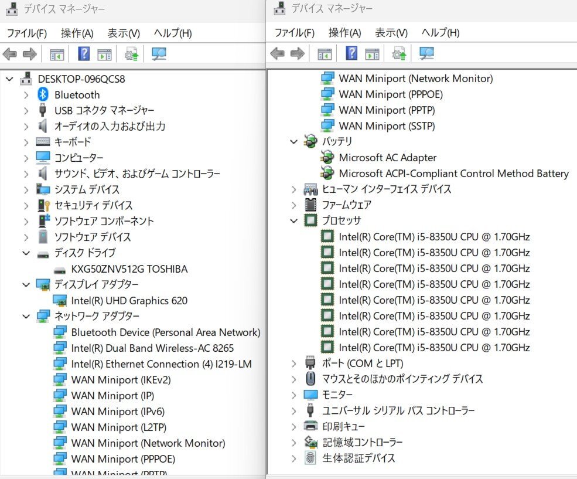
Task: Click the Back arrow in the left window toolbar
Action: 9,54
